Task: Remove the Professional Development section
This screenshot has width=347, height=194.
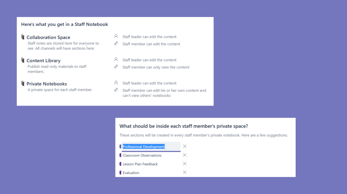Action: 184,146
